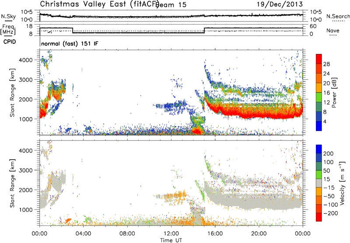
Task: Click the light green segment of Power colorbar
Action: point(319,97)
